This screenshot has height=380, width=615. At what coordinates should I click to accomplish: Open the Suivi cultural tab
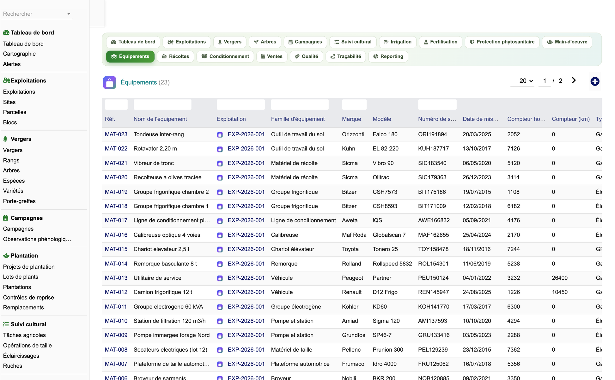353,42
